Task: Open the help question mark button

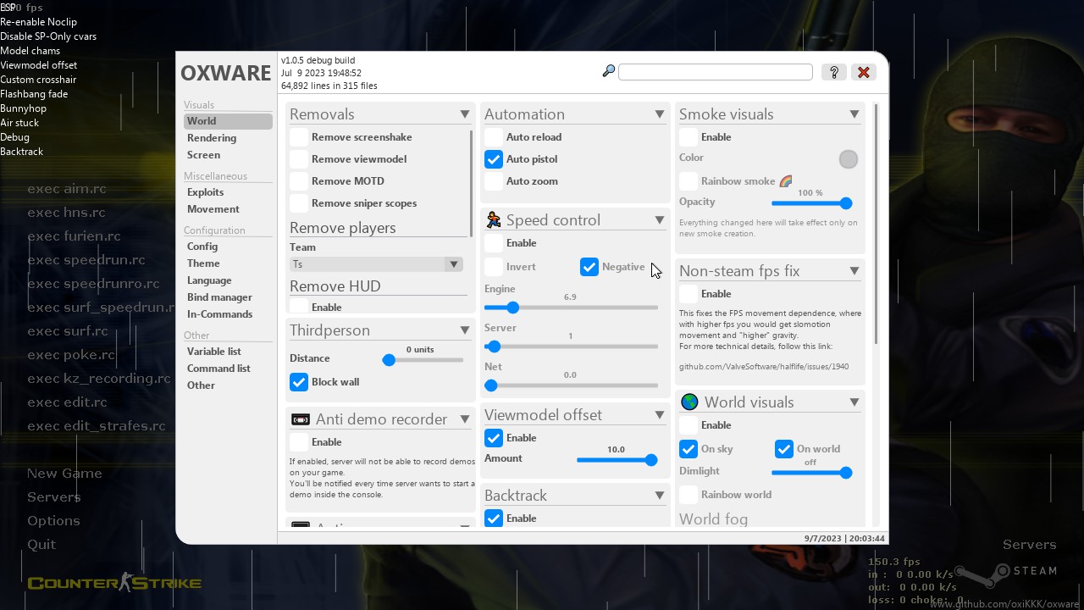Action: click(x=834, y=72)
